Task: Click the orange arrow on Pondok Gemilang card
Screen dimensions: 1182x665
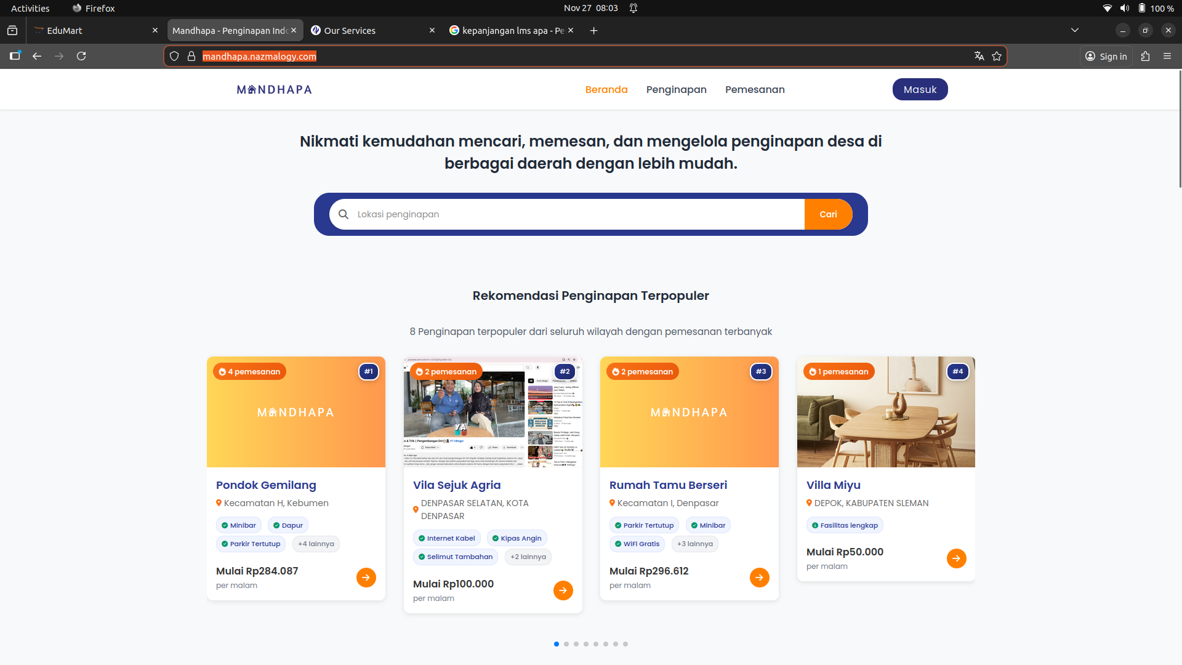Action: click(366, 578)
